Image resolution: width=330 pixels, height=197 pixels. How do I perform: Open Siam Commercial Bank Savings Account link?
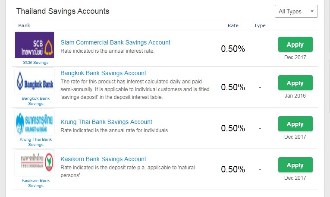pyautogui.click(x=115, y=42)
